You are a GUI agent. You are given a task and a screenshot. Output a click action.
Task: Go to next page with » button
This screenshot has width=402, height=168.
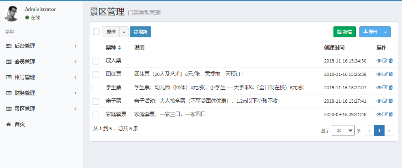click(x=389, y=131)
